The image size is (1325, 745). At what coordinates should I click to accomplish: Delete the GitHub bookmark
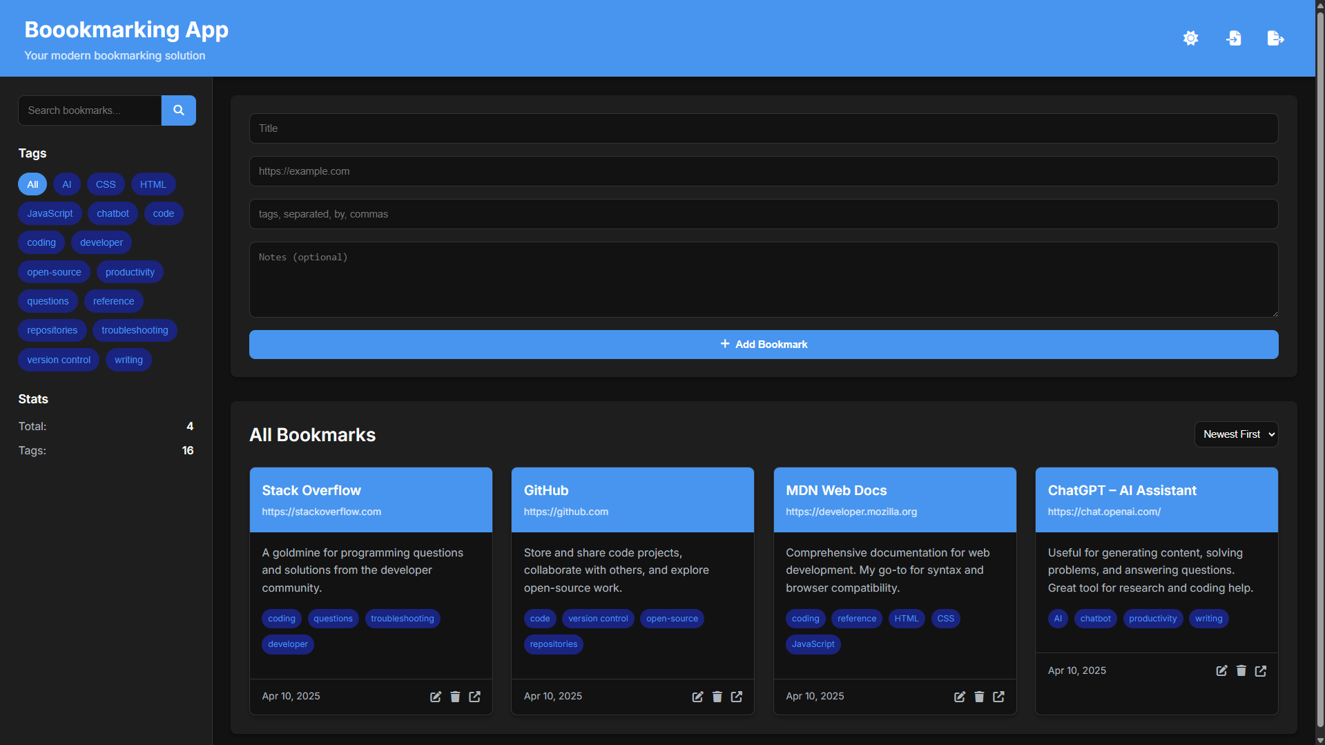click(x=717, y=697)
